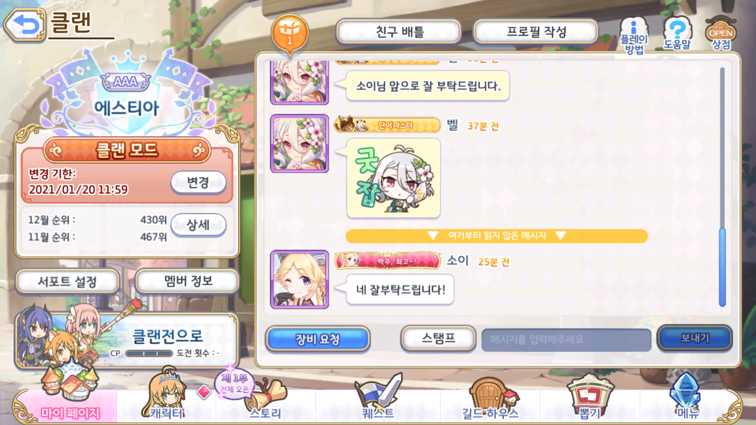Click the 변경 clan mode button
Screen dimensions: 756x425
[198, 182]
